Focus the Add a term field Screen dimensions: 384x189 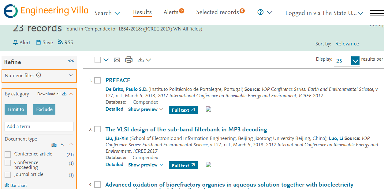pos(39,127)
